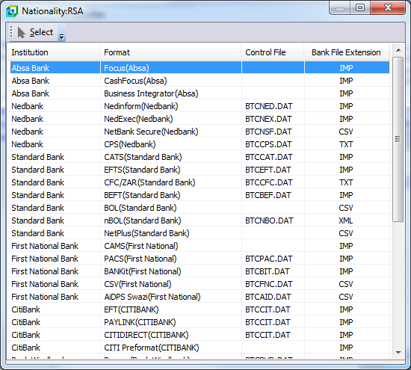
Task: Select the CATS(Standard Bank) format
Action: [x=143, y=157]
